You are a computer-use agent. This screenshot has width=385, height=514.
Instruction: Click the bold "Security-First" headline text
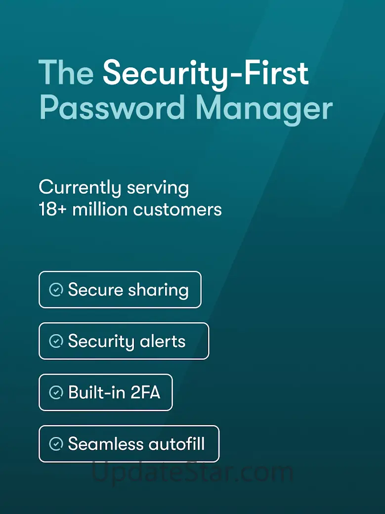[206, 72]
